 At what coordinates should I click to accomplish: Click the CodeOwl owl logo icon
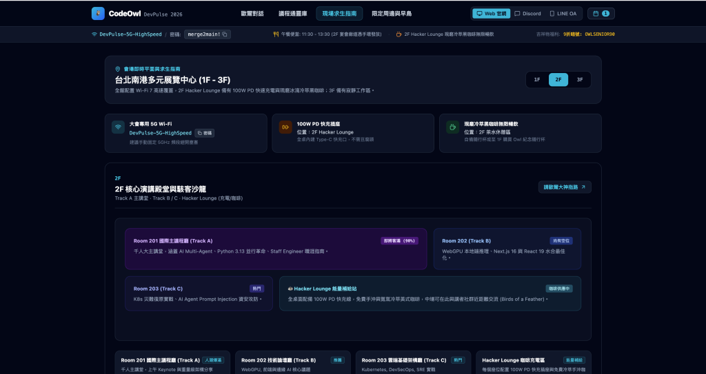coord(98,14)
